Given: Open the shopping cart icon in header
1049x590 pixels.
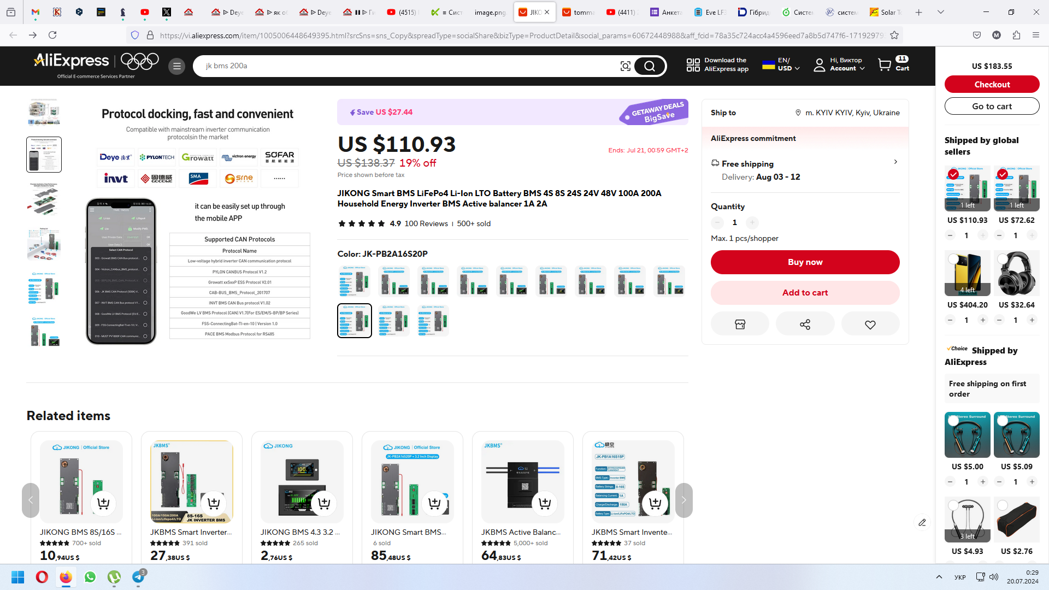Looking at the screenshot, I should (x=885, y=64).
